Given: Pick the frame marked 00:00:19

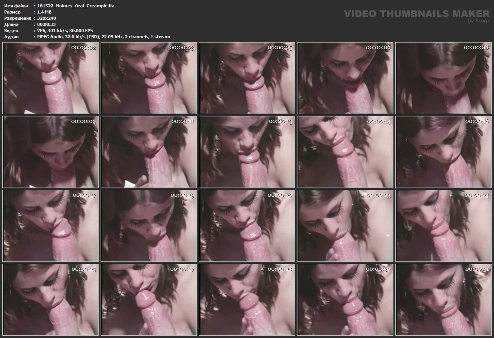Looking at the screenshot, I should (149, 225).
